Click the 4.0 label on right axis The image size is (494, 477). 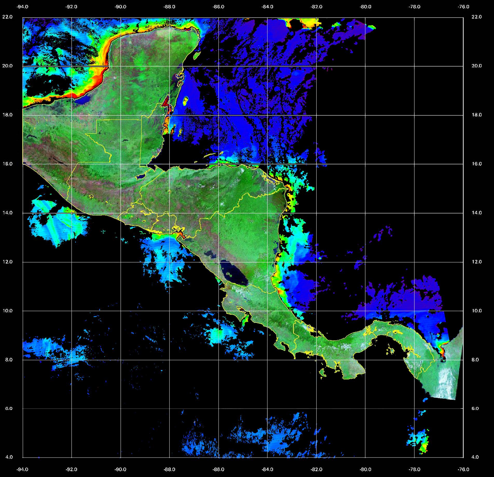(x=476, y=457)
